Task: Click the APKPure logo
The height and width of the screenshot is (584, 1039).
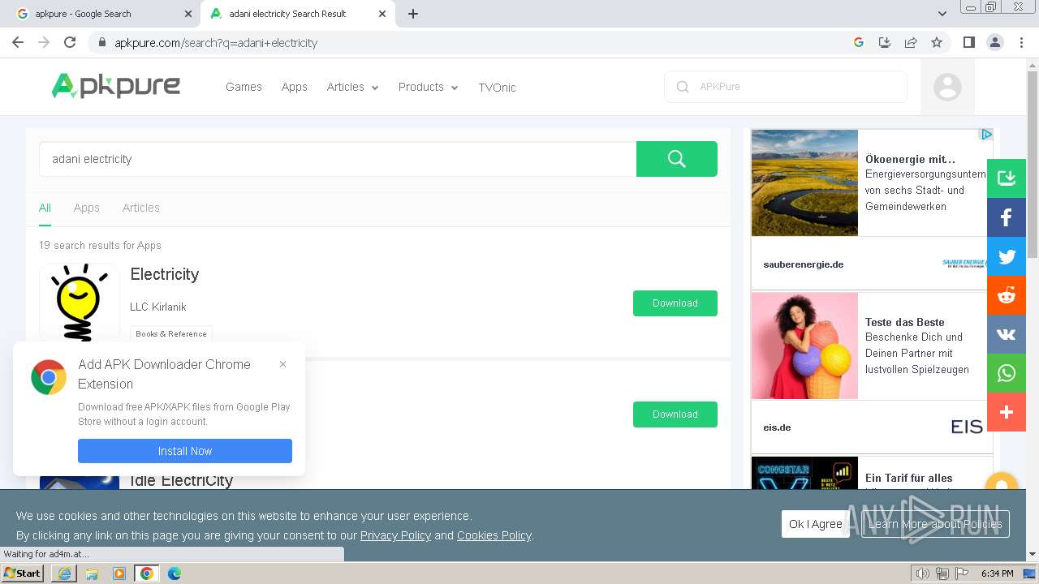Action: coord(115,85)
